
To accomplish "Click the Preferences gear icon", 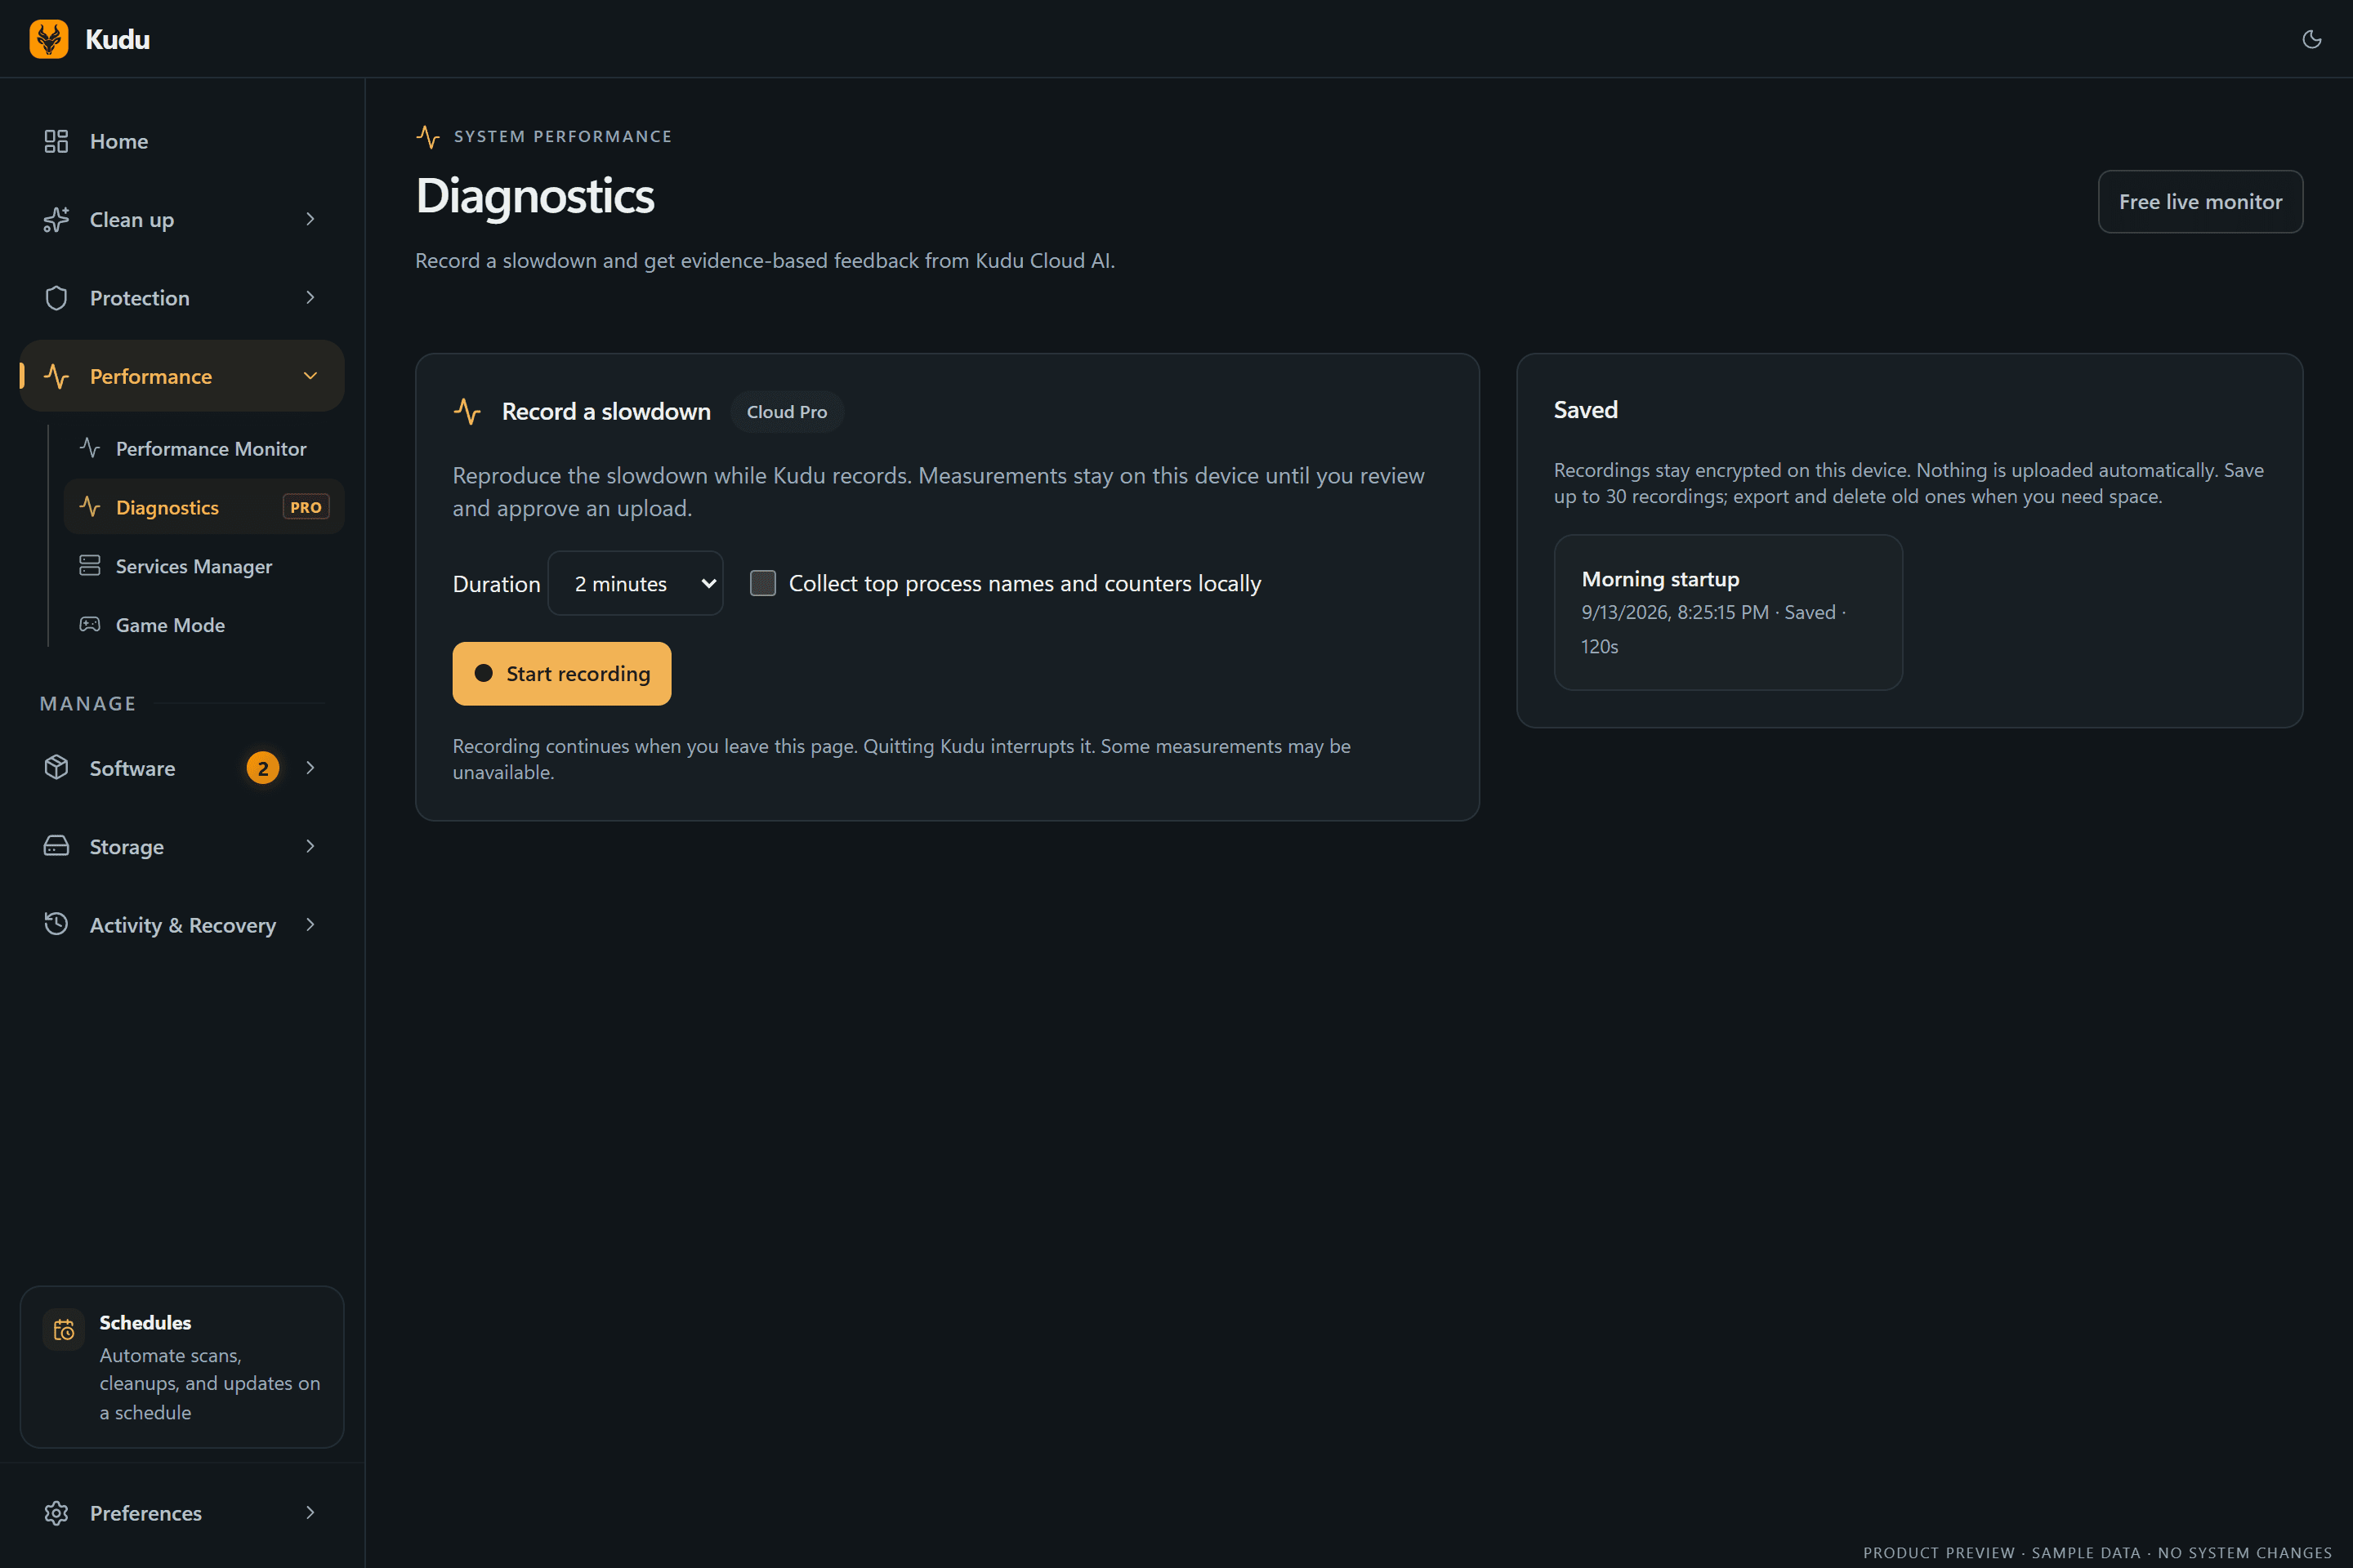I will point(56,1513).
